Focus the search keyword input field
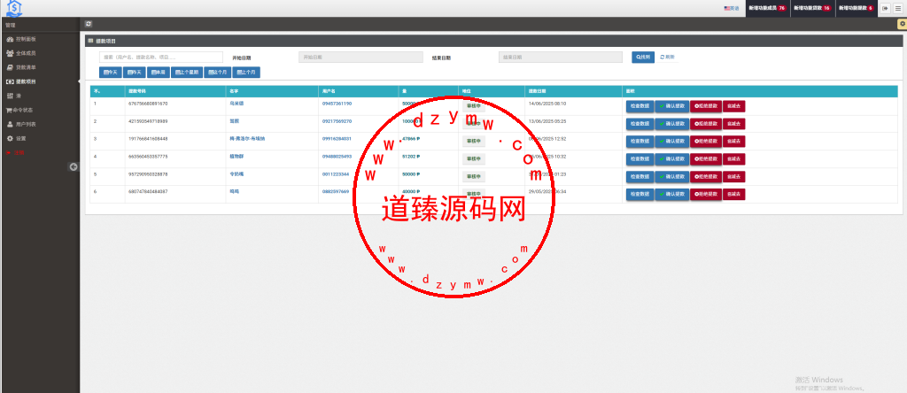The height and width of the screenshot is (393, 907). (161, 58)
